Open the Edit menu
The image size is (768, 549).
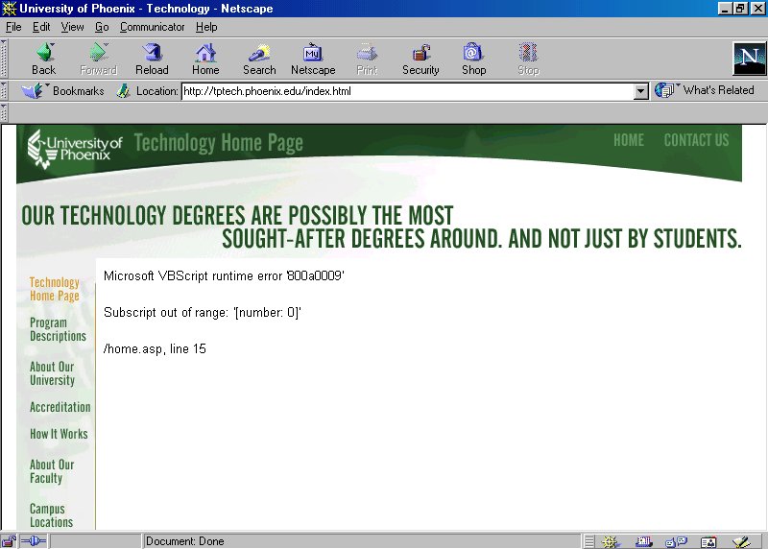click(41, 27)
